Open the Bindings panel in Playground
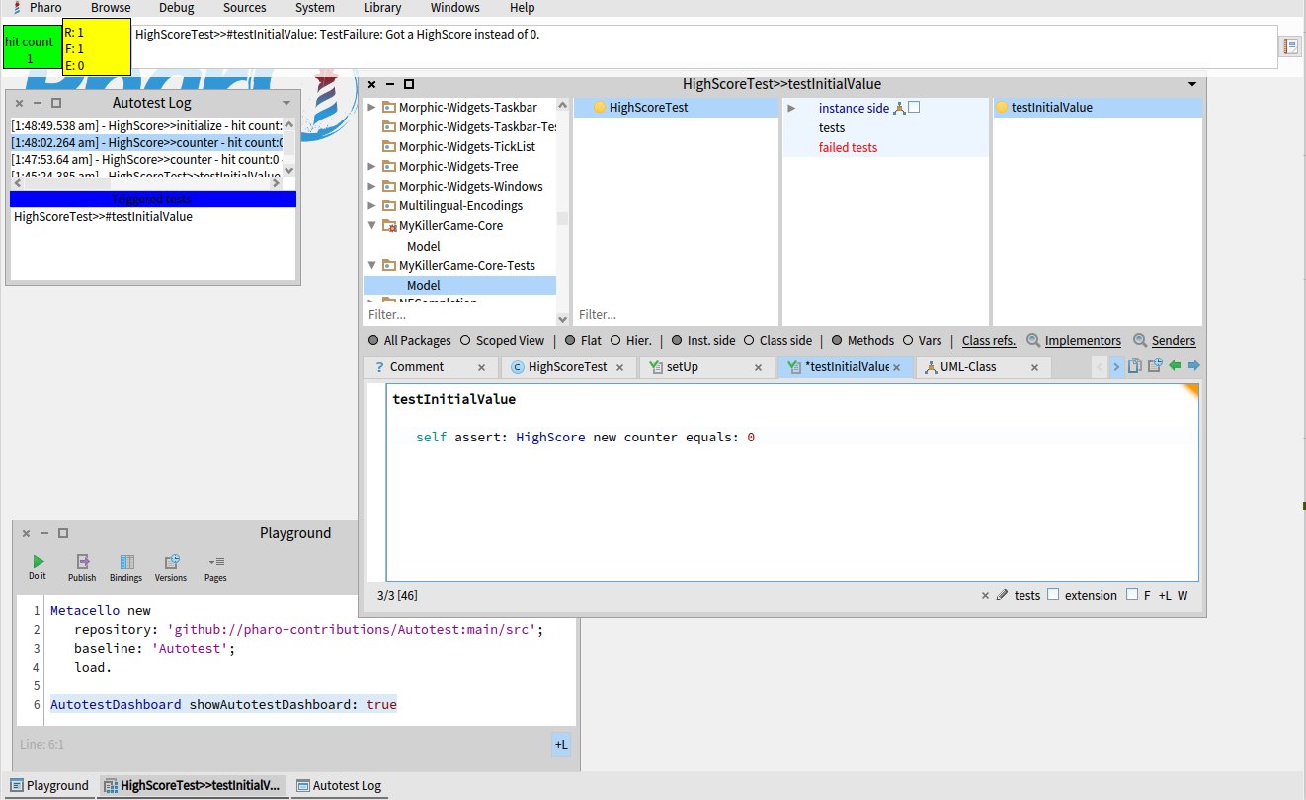Screen dimensions: 1306x800 point(126,567)
